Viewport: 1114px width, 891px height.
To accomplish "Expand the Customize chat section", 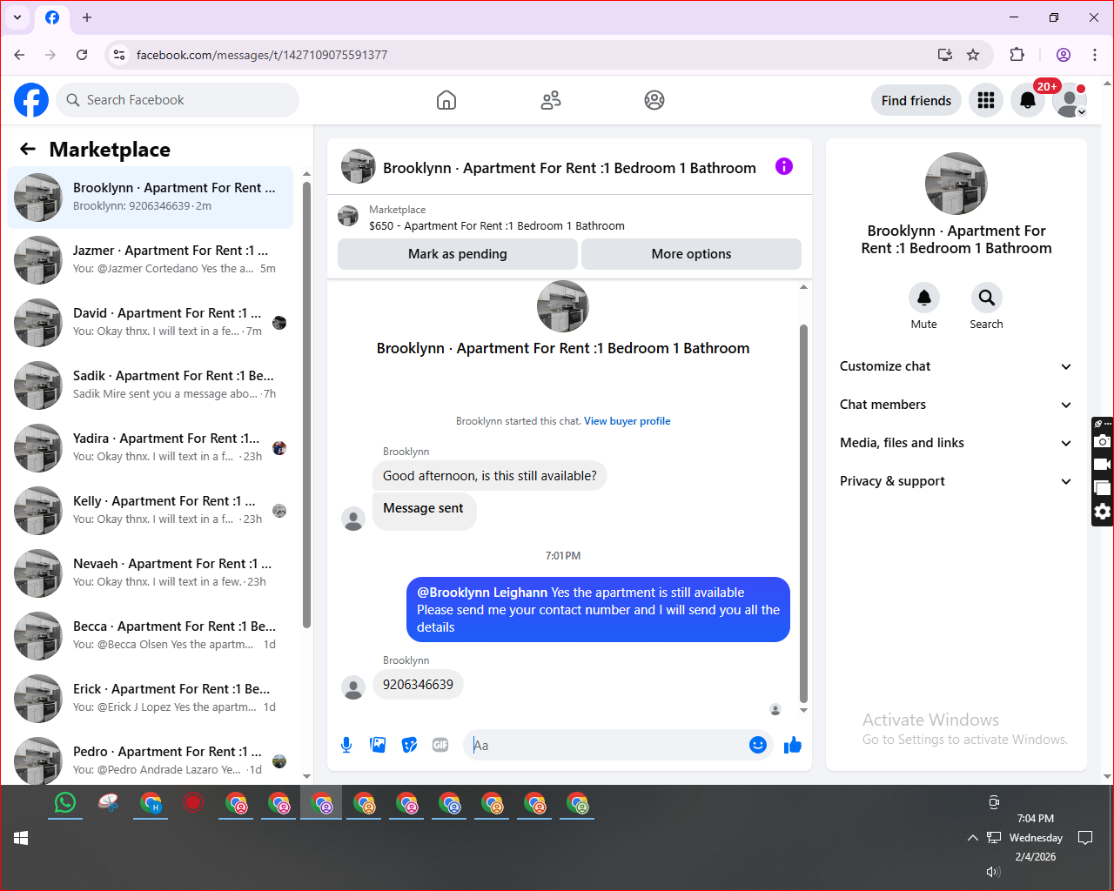I will click(956, 366).
